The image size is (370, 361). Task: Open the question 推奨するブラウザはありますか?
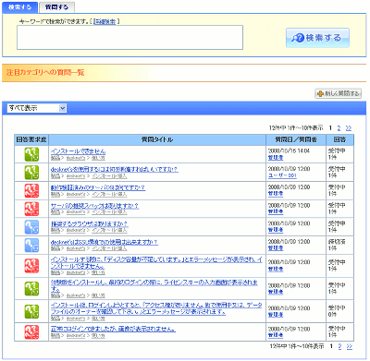[90, 223]
